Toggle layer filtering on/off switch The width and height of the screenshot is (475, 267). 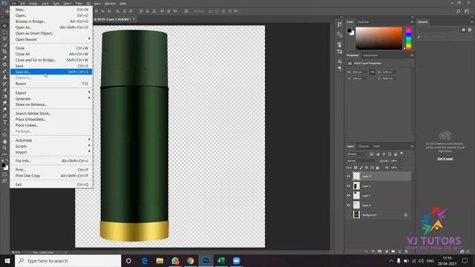[402, 154]
